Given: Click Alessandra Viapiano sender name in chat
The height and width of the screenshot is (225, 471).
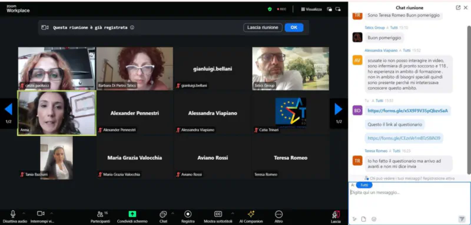Looking at the screenshot, I should point(381,51).
